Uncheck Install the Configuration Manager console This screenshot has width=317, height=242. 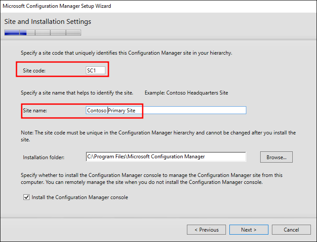[x=26, y=197]
